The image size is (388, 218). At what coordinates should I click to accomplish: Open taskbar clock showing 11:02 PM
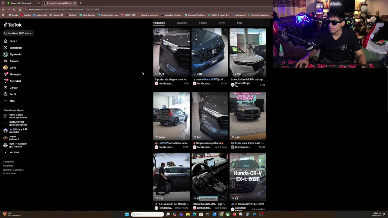[x=377, y=214]
